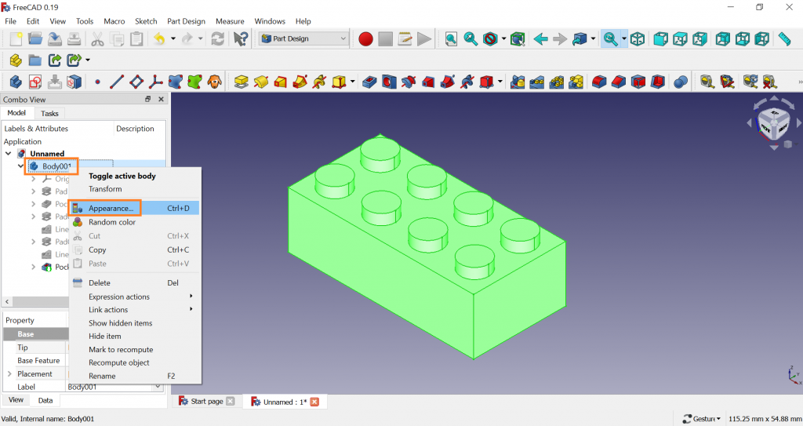Click the red macro record button
This screenshot has width=803, height=426.
[x=365, y=38]
